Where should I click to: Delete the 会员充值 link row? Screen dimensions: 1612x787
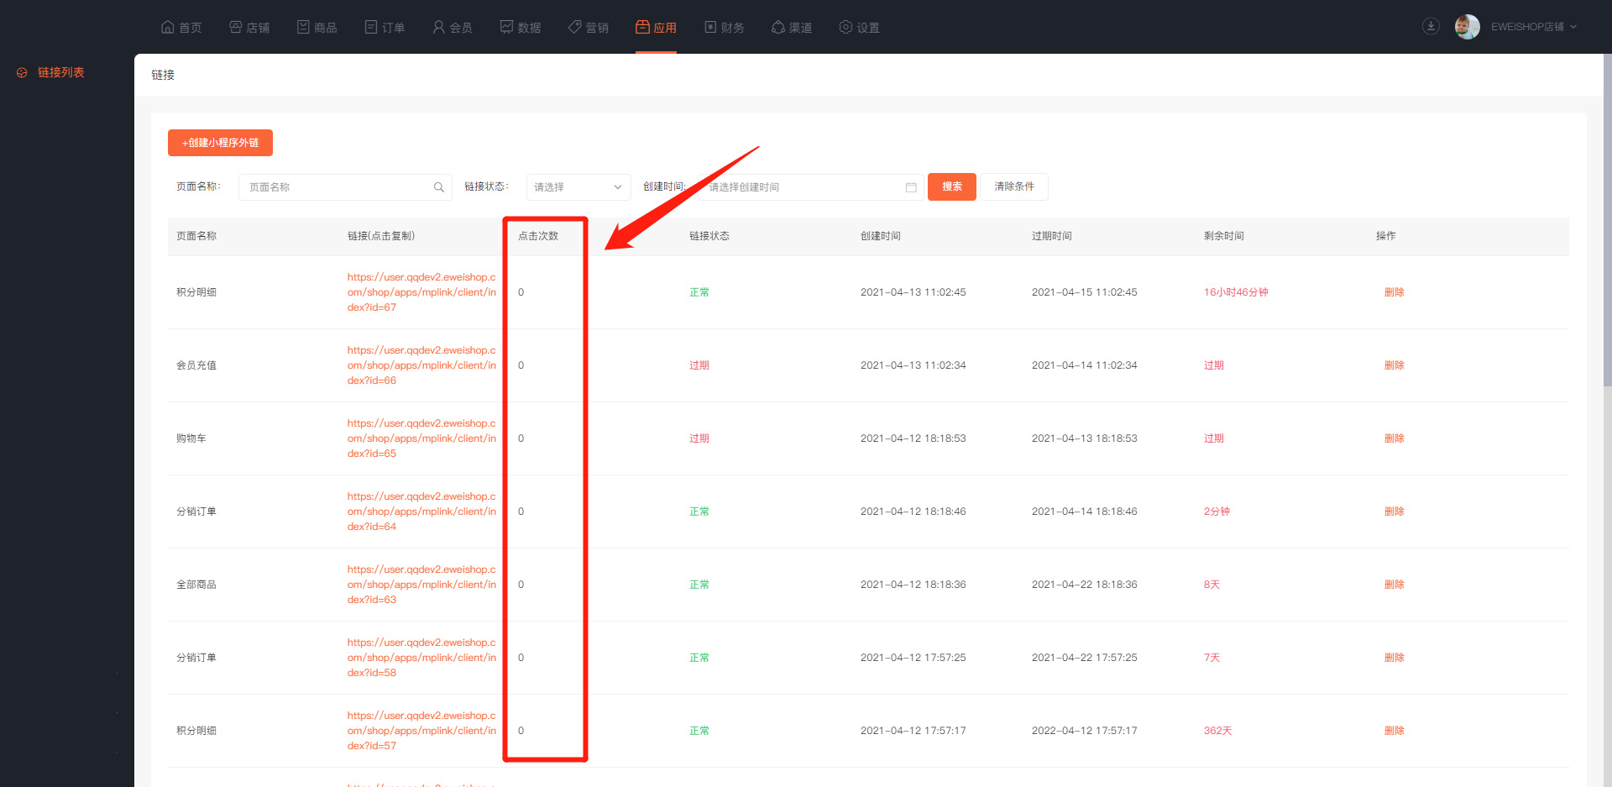click(1394, 365)
